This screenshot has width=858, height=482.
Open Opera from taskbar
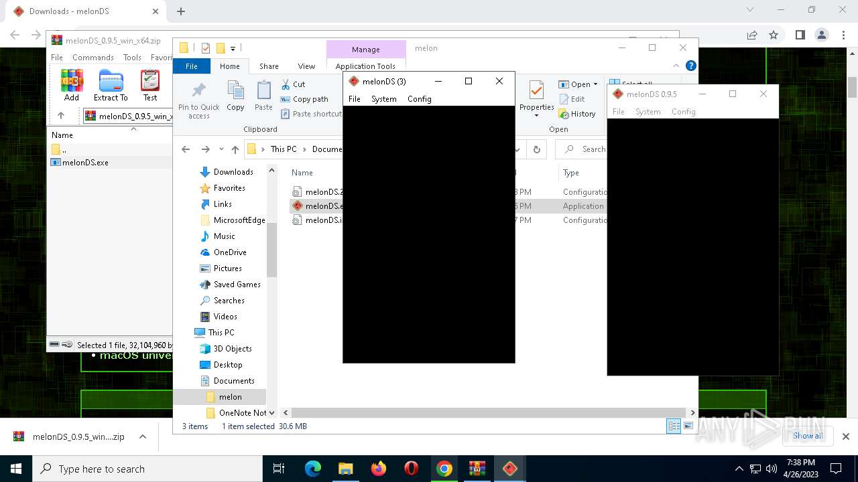(x=412, y=469)
